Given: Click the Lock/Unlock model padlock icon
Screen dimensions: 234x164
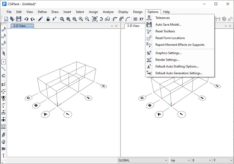Looking at the screenshot, I should click(x=48, y=19).
